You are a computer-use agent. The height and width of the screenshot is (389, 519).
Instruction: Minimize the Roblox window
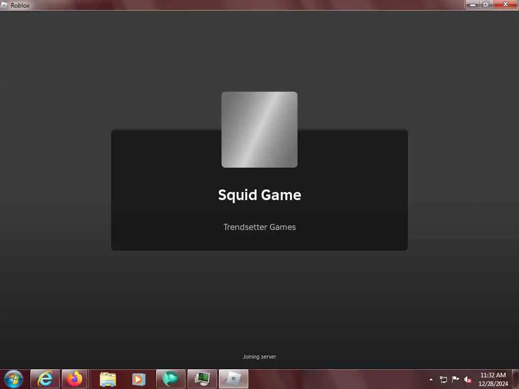point(473,4)
